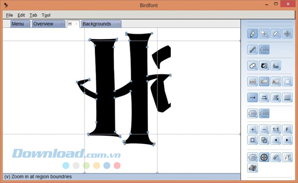Open the File menu

[9, 15]
